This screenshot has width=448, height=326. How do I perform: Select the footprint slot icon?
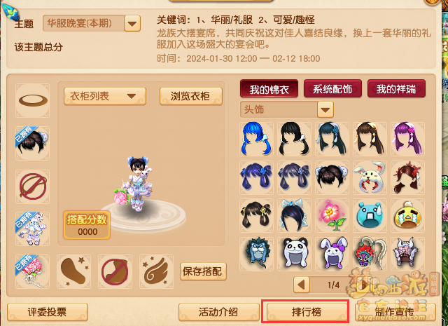pos(73,271)
